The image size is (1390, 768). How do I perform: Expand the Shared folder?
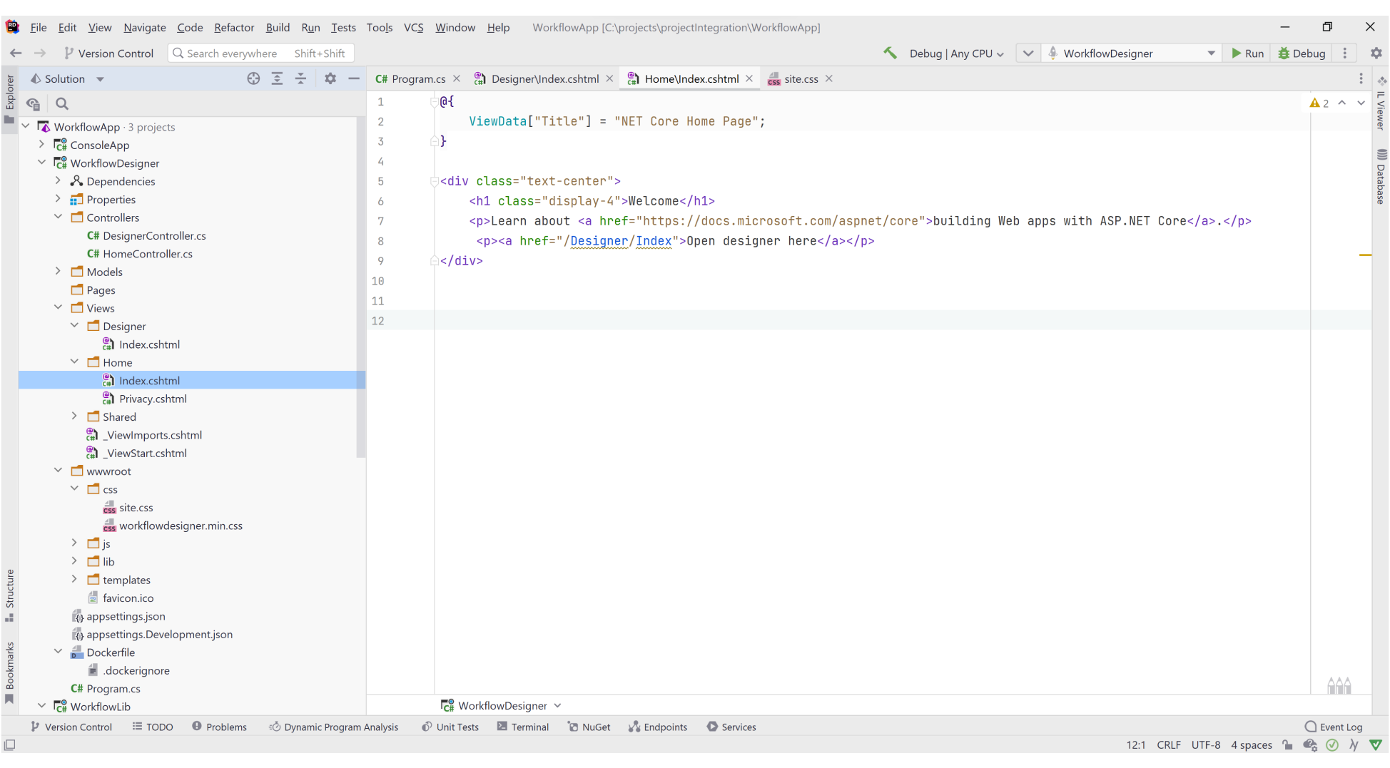[75, 416]
